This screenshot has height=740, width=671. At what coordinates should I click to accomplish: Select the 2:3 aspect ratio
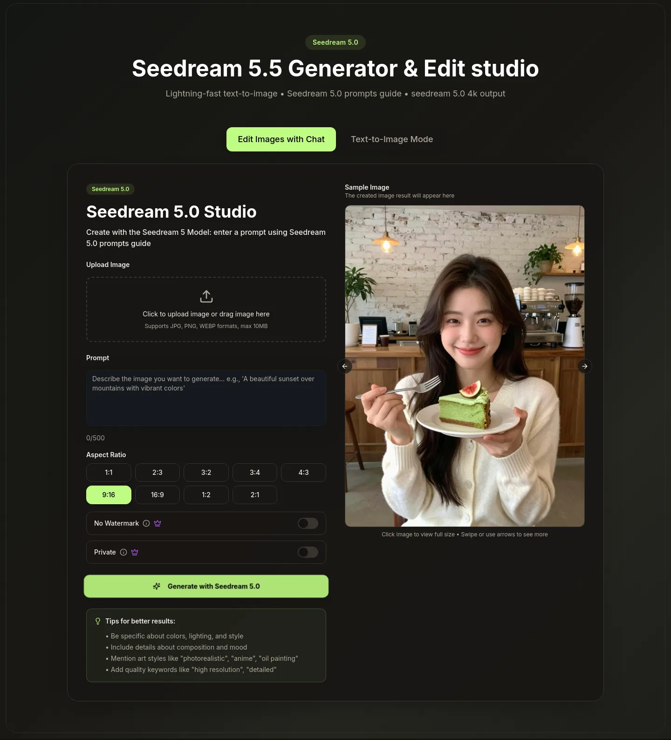point(157,473)
